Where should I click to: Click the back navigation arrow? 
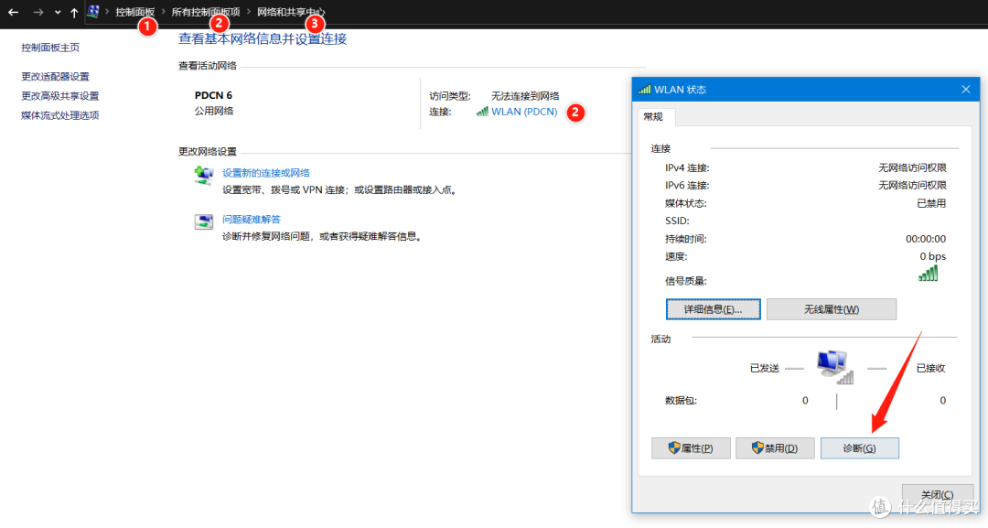click(13, 12)
